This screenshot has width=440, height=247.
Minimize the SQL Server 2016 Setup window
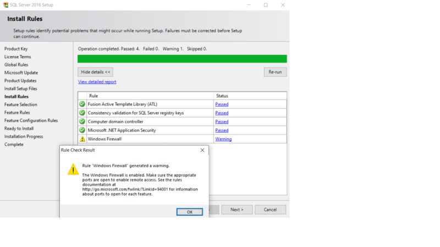pyautogui.click(x=249, y=5)
